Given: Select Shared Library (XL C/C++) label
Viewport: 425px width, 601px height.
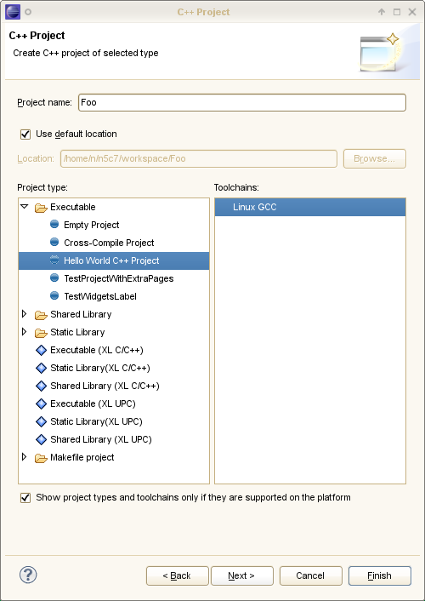Looking at the screenshot, I should point(105,386).
